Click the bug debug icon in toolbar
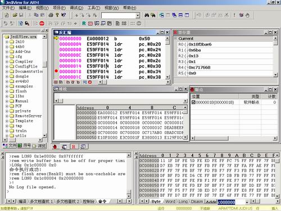 tap(241, 15)
